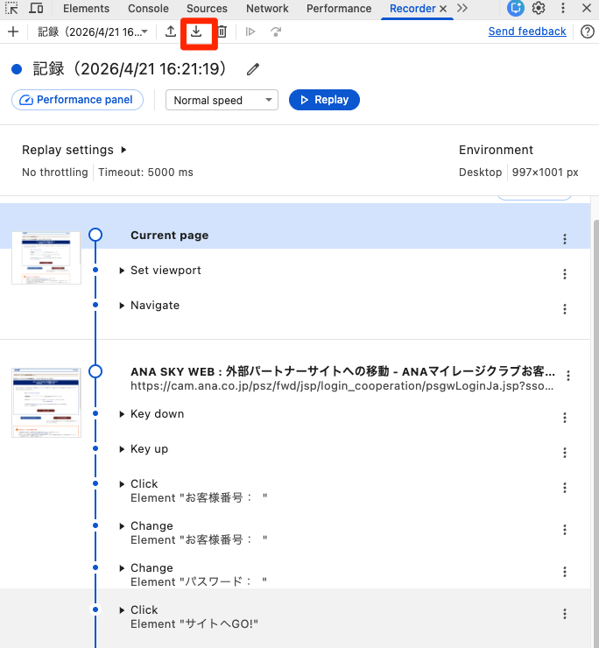Open the Current page three-dot menu
This screenshot has width=599, height=648.
(x=565, y=239)
